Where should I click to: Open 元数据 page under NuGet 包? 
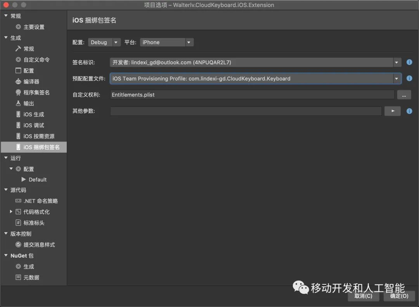pos(31,277)
